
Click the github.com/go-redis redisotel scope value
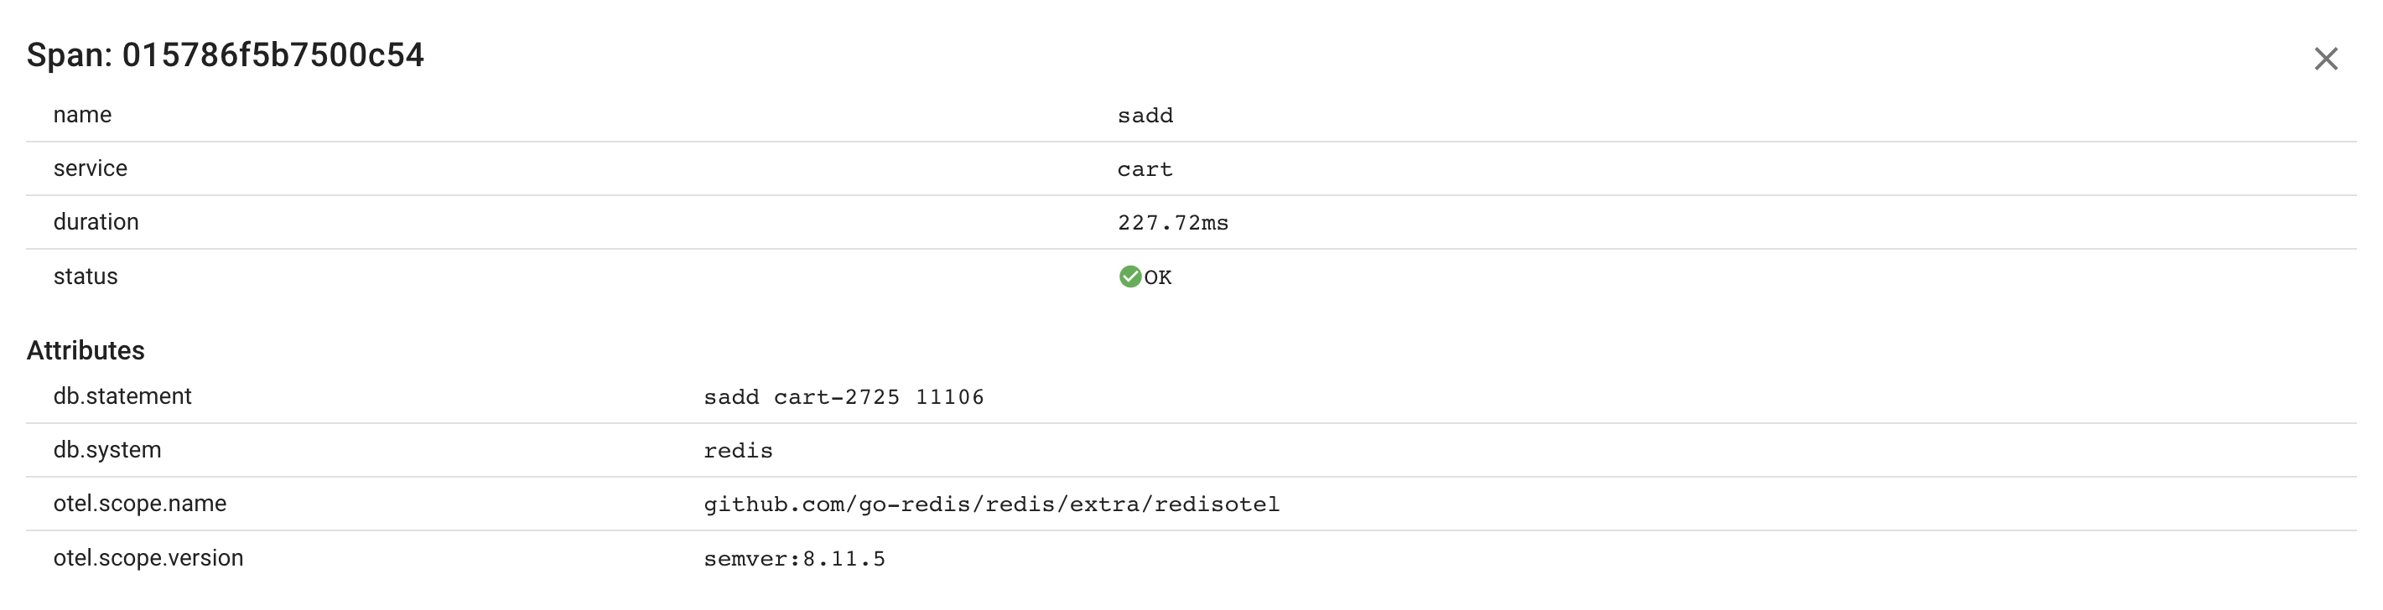(x=992, y=504)
